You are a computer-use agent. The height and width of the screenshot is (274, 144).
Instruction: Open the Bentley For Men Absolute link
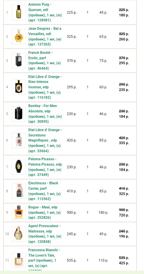pos(45,114)
